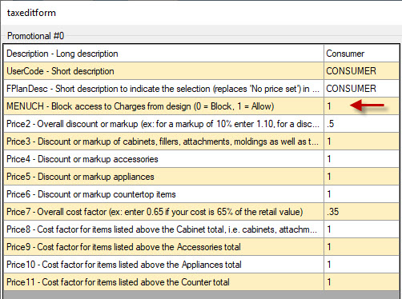Select the Price11 Counter total value cell
The height and width of the screenshot is (299, 402).
coord(361,282)
